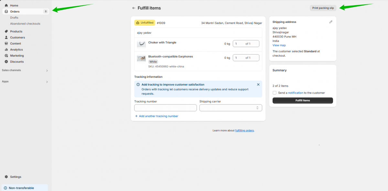
Task: Open the Shipping carrier dropdown
Action: coord(231,107)
